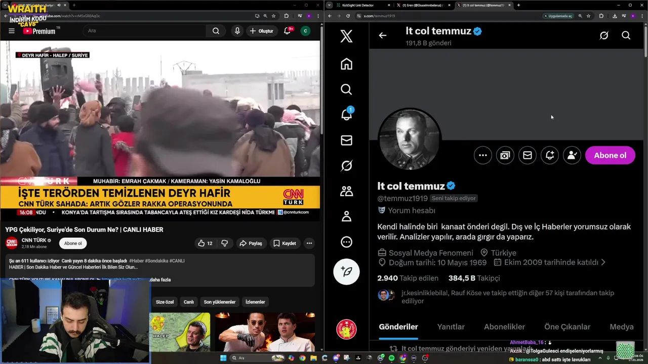Select the Gönderiler tab
This screenshot has height=364, width=648.
pos(398,327)
